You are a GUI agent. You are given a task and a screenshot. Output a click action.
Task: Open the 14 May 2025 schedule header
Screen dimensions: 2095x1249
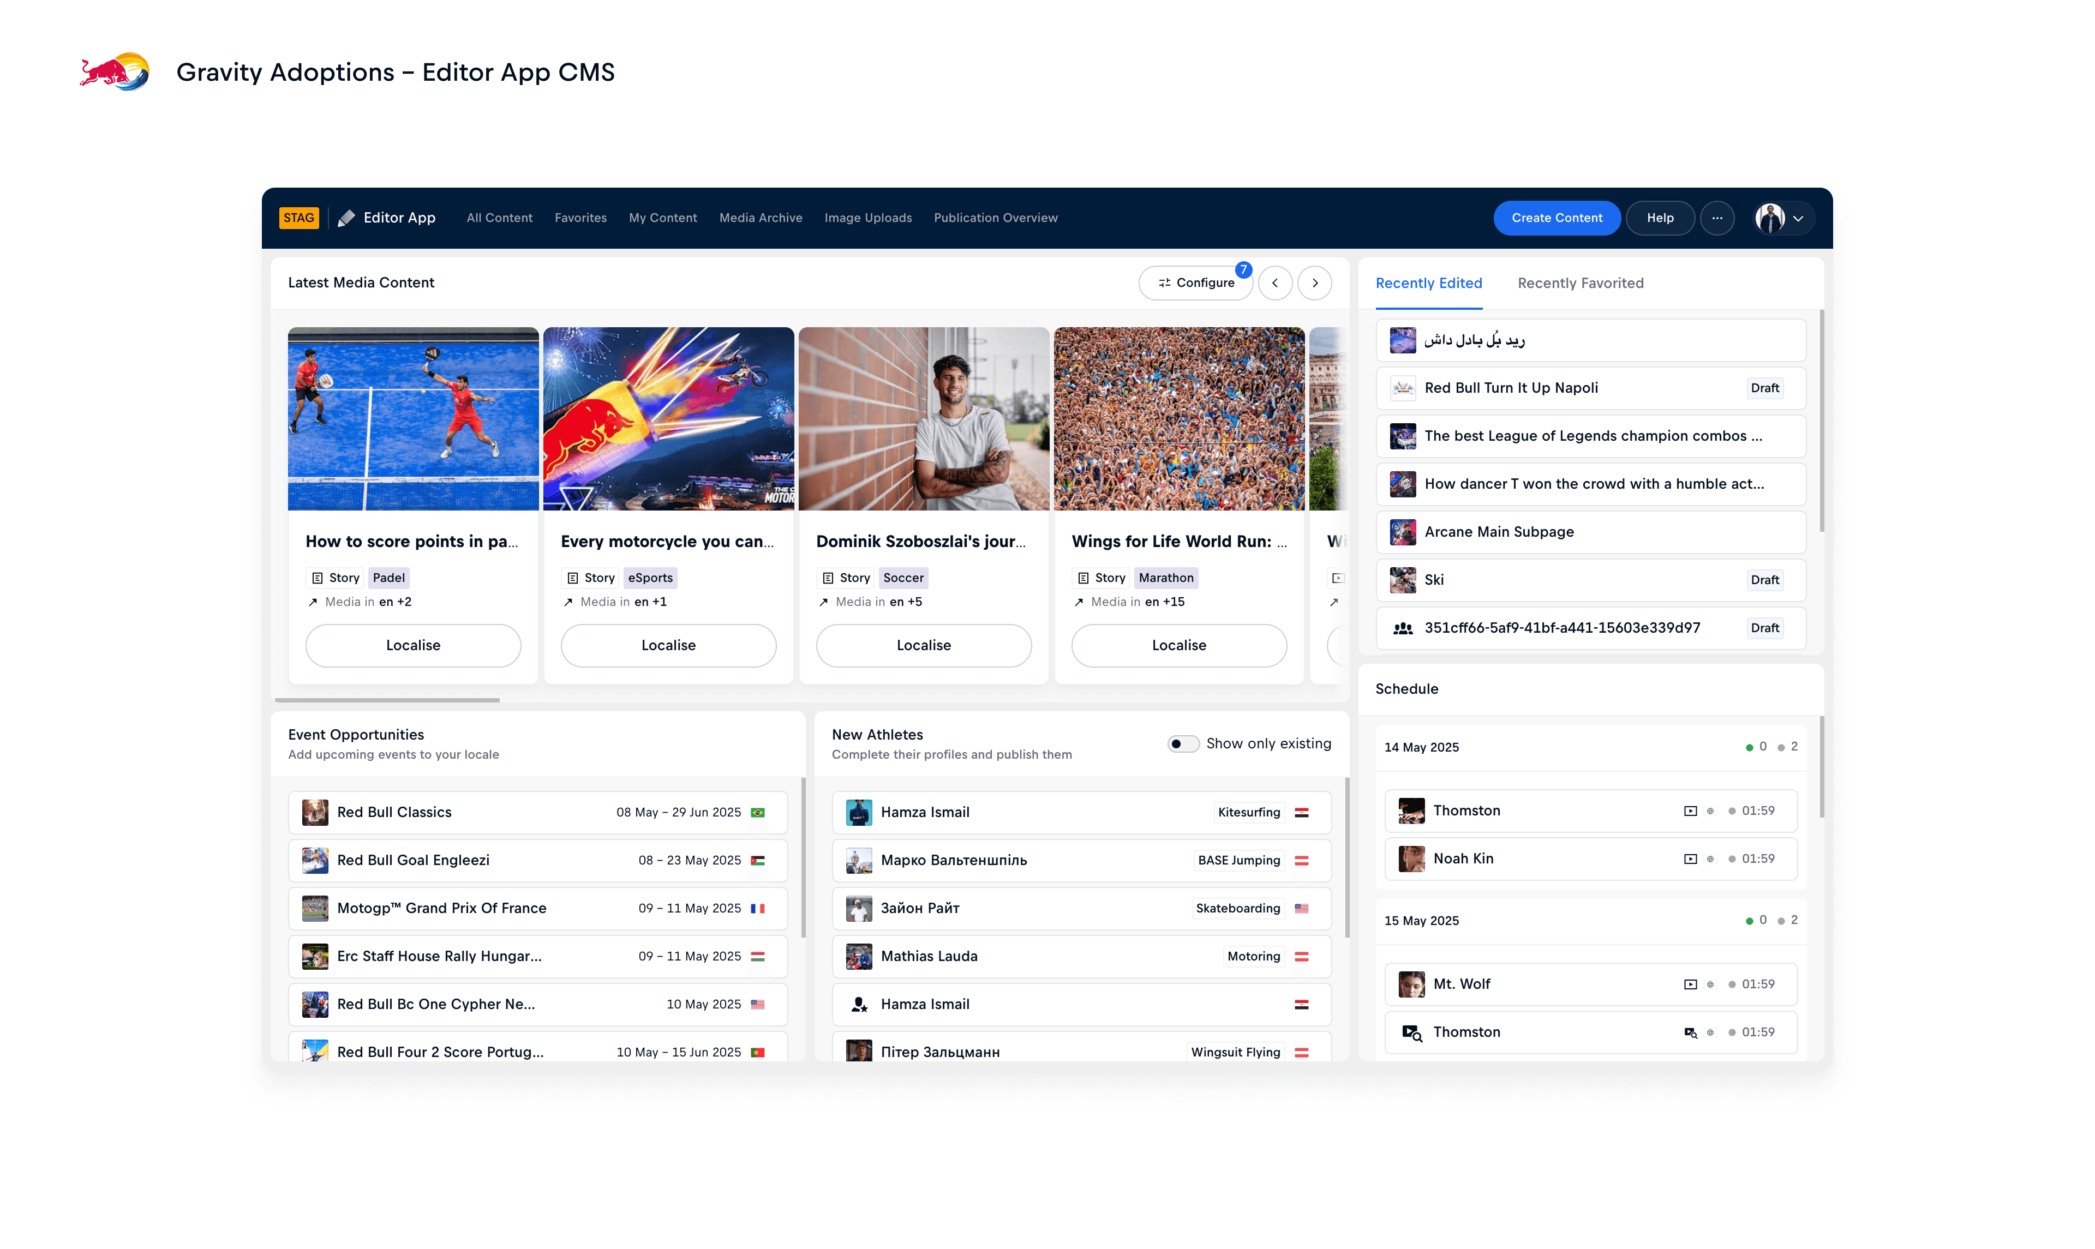coord(1591,747)
